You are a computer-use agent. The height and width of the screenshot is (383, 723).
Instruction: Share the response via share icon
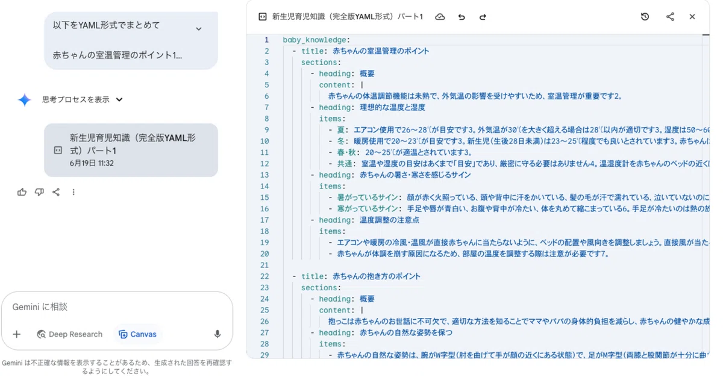click(x=56, y=192)
